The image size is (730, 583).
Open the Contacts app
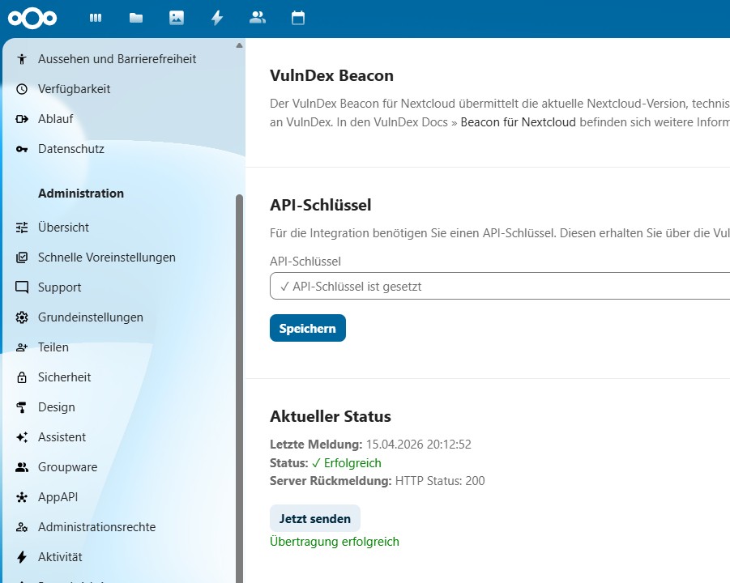(257, 18)
